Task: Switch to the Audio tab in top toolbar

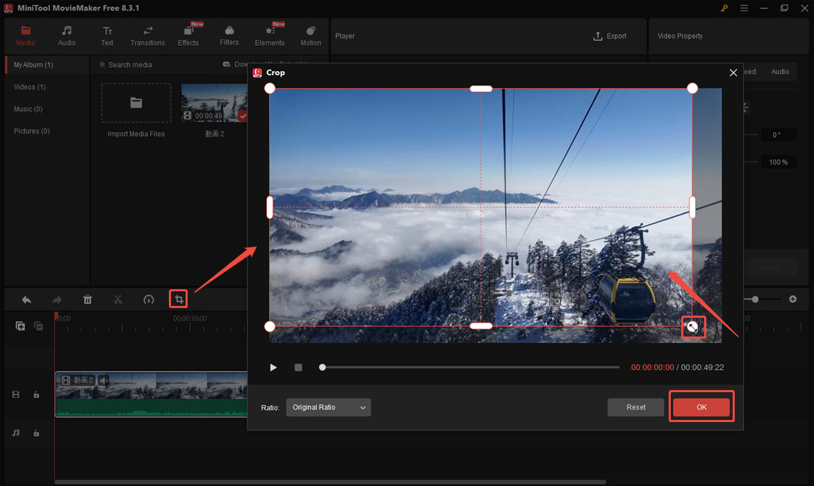Action: [67, 36]
